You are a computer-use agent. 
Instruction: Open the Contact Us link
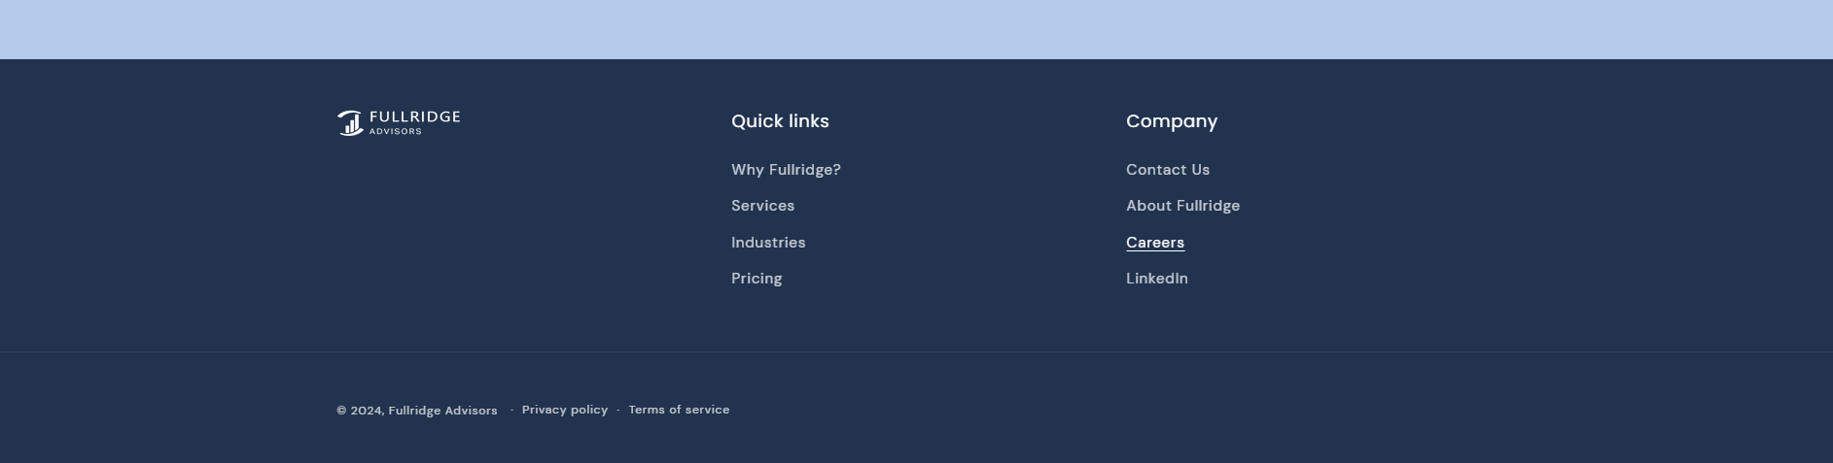1168,170
